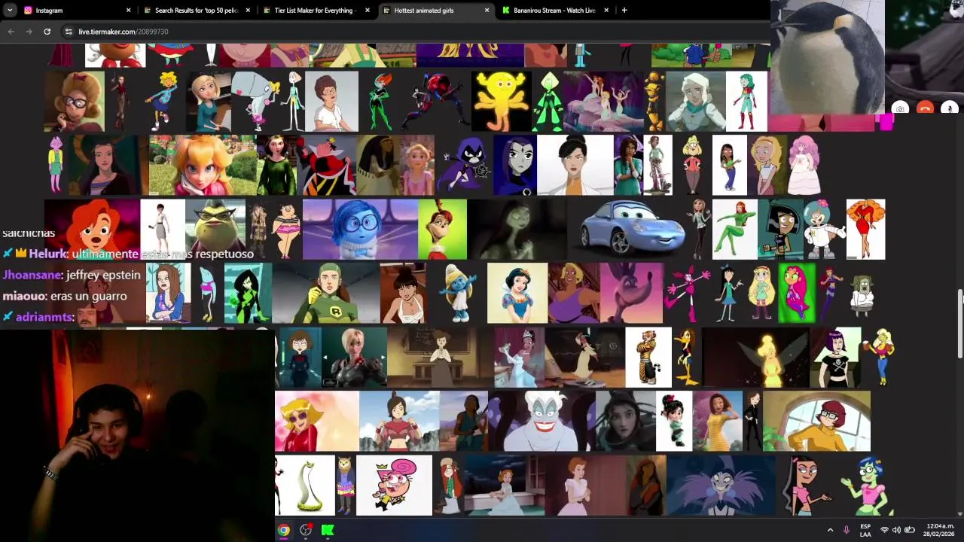Image resolution: width=964 pixels, height=542 pixels.
Task: View site information icon in address bar
Action: point(69,32)
